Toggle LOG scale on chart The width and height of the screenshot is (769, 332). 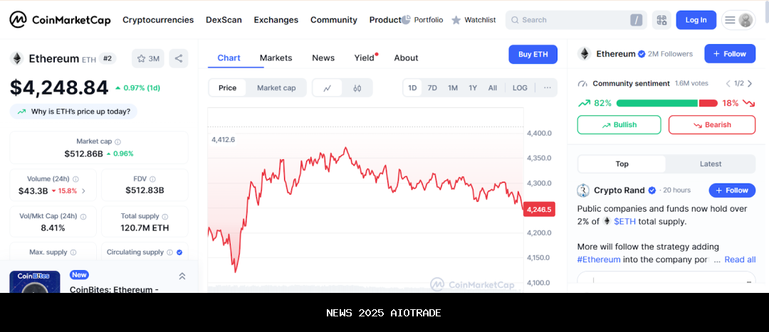pyautogui.click(x=520, y=87)
